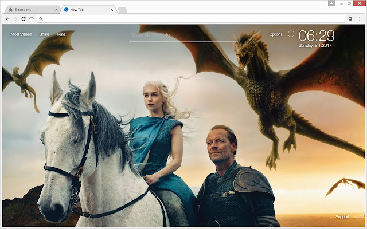Click the 06:29 clock display
The height and width of the screenshot is (229, 367).
pos(317,35)
